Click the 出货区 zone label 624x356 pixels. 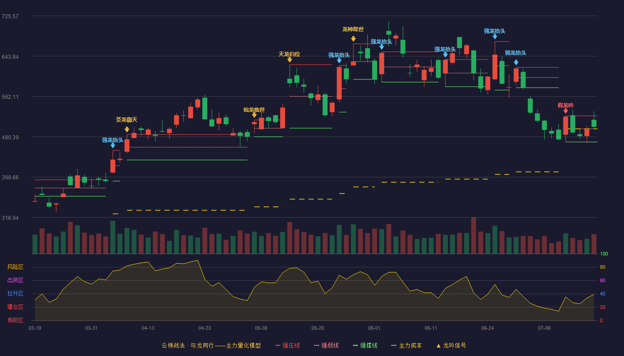[x=16, y=280]
